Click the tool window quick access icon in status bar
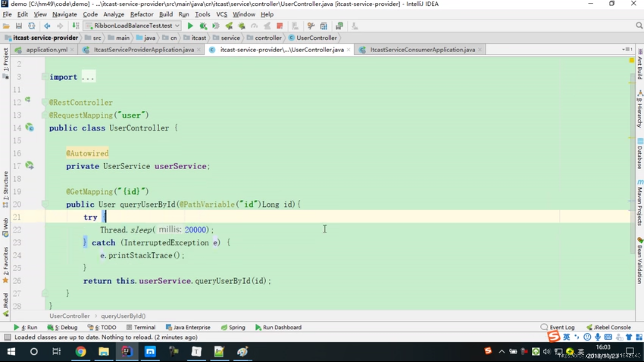The height and width of the screenshot is (362, 644). point(7,337)
